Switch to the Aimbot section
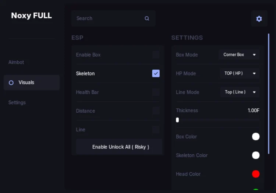The height and width of the screenshot is (193, 276). [x=16, y=62]
